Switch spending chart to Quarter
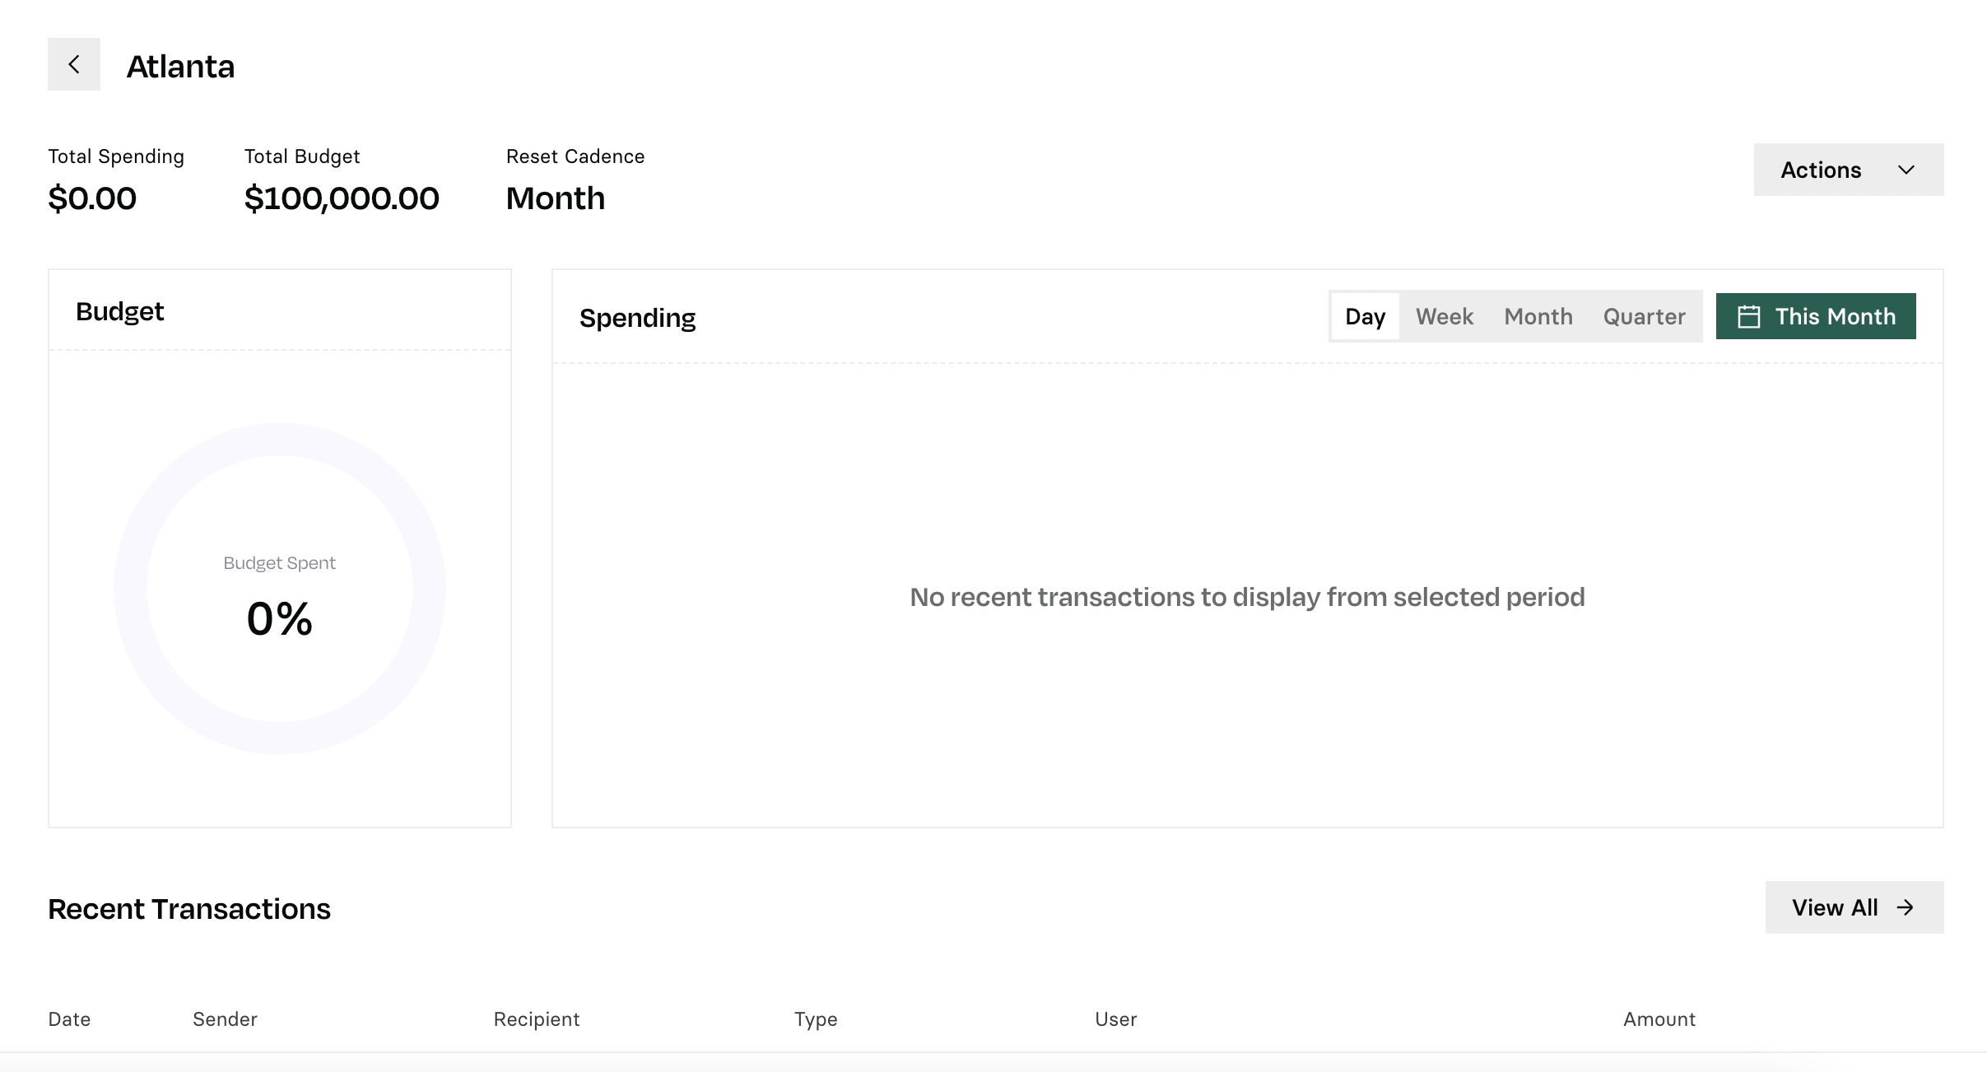The width and height of the screenshot is (1987, 1072). [x=1645, y=316]
